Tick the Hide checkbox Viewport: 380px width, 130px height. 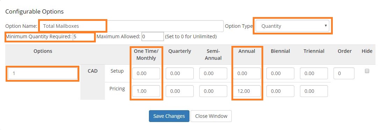tap(367, 71)
